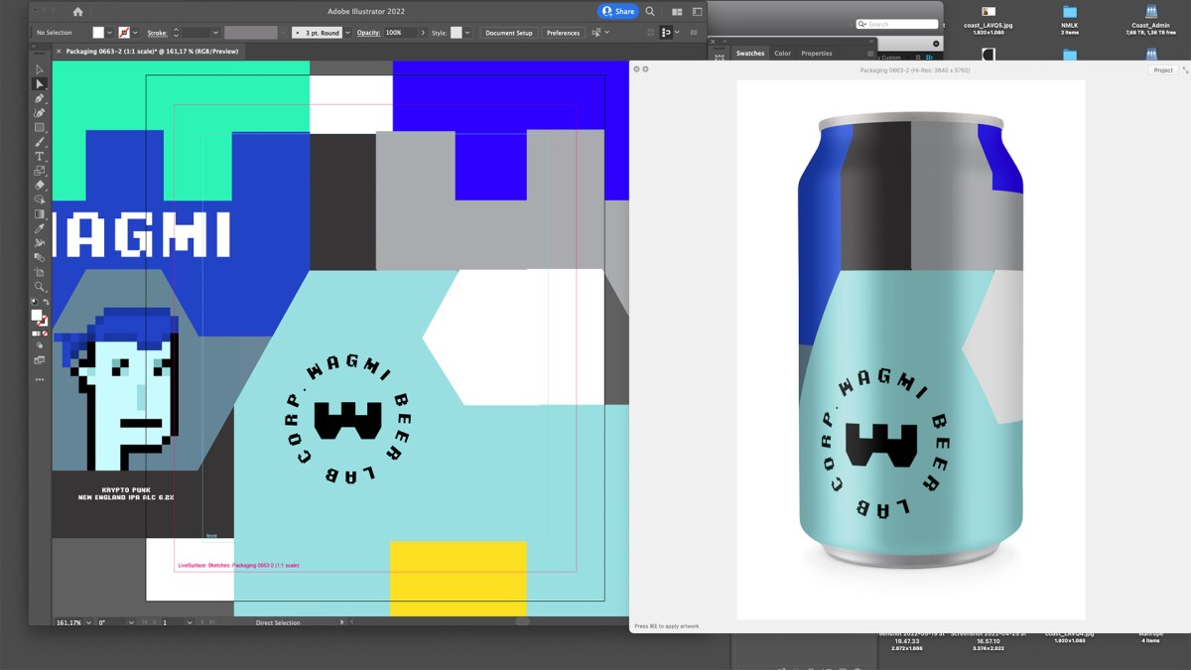Viewport: 1191px width, 670px height.
Task: Click the fill color swatch in control bar
Action: [98, 33]
